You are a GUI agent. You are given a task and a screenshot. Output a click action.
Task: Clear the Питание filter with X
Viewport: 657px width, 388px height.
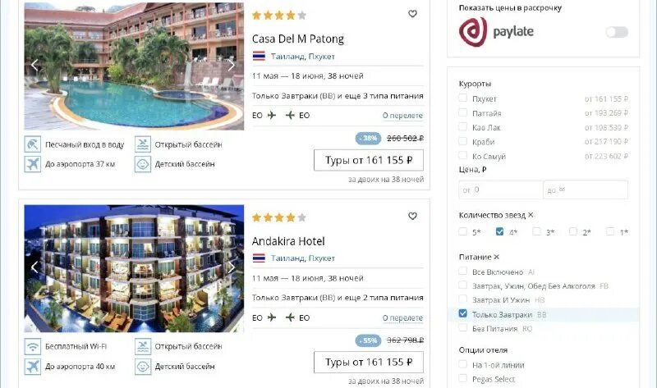(x=497, y=257)
